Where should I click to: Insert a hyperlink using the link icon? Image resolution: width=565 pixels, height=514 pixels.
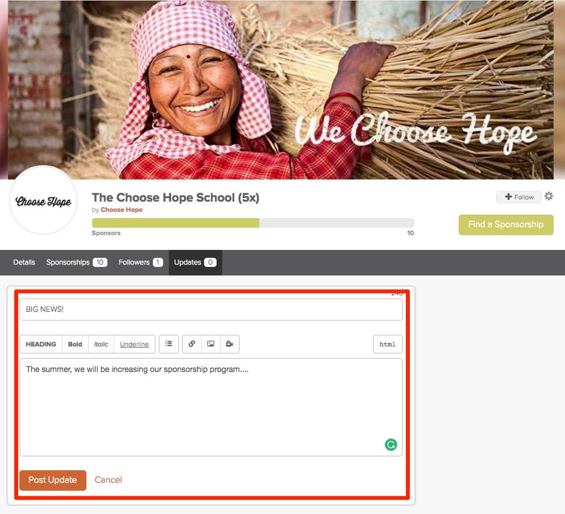tap(192, 344)
